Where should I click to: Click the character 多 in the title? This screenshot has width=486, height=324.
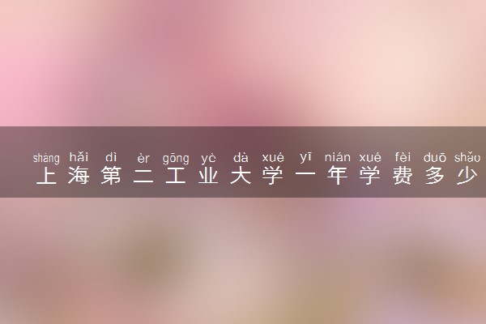pos(435,175)
